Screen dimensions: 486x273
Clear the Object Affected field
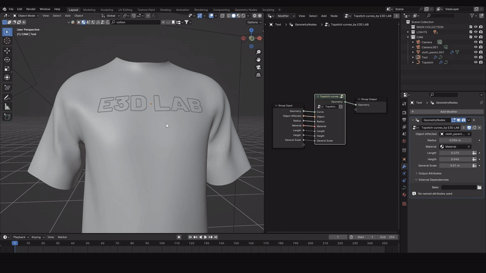point(468,134)
